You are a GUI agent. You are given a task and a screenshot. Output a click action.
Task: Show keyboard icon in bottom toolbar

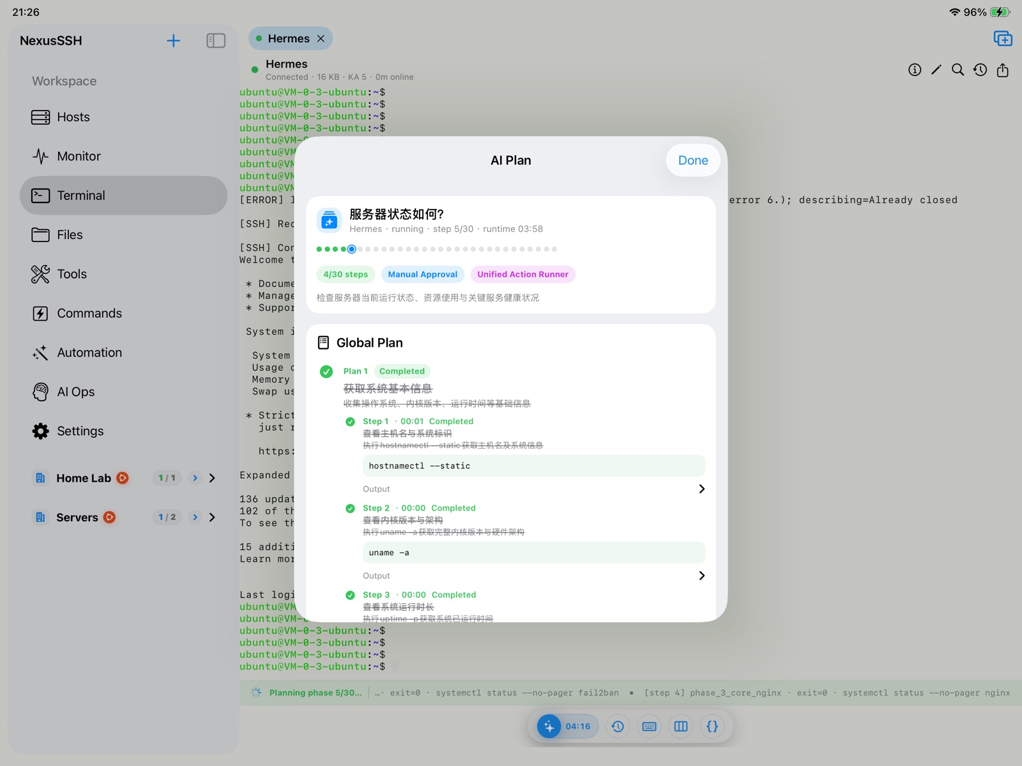pyautogui.click(x=650, y=726)
